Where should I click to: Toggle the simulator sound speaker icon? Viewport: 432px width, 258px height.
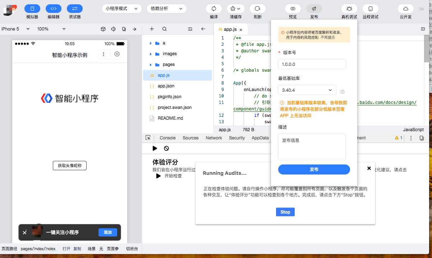[114, 29]
